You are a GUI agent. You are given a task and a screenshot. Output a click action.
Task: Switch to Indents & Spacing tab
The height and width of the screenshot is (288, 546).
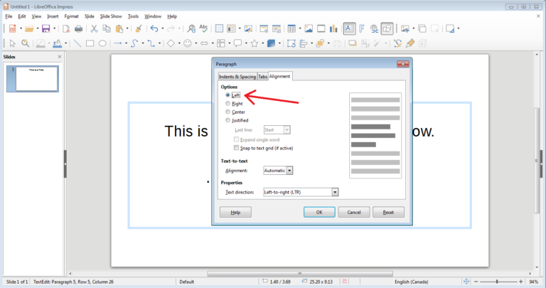pyautogui.click(x=235, y=76)
